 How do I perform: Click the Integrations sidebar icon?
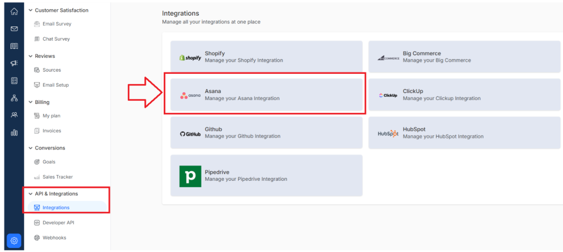pyautogui.click(x=37, y=207)
